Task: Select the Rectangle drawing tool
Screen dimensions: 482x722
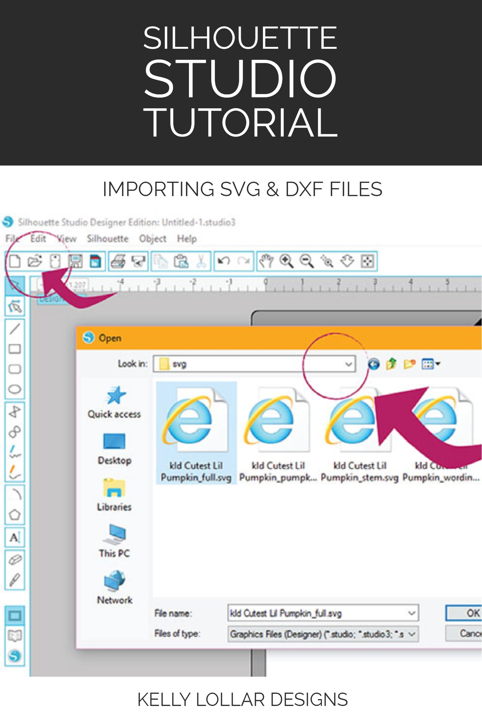Action: coord(15,349)
